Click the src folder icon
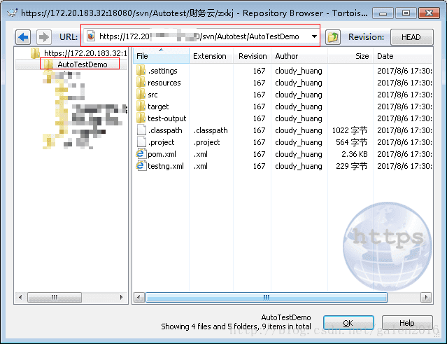The width and height of the screenshot is (447, 344). (141, 95)
